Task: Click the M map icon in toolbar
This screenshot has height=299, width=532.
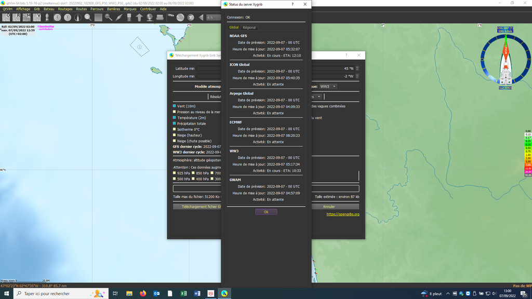Action: pyautogui.click(x=26, y=17)
